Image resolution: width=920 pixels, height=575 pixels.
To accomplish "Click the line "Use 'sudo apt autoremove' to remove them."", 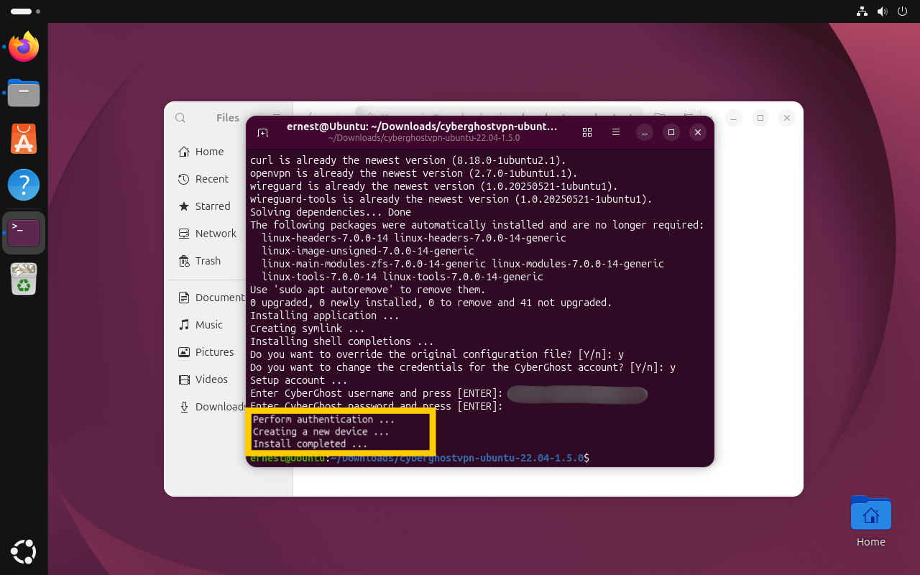I will (367, 290).
